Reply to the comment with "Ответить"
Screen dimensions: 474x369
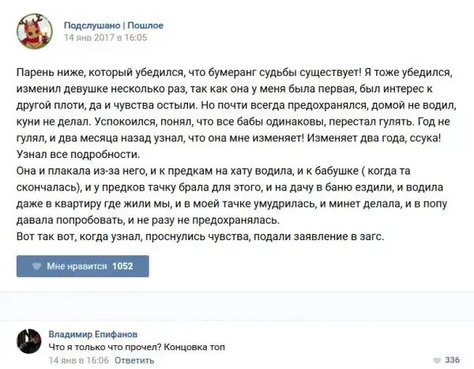[x=134, y=360]
